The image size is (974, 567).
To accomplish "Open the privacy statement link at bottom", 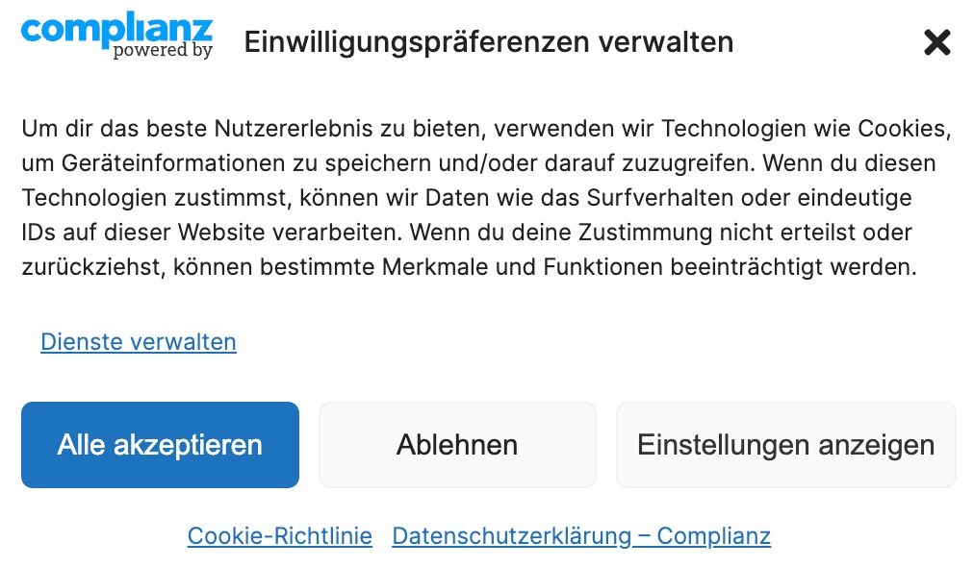I will tap(581, 536).
